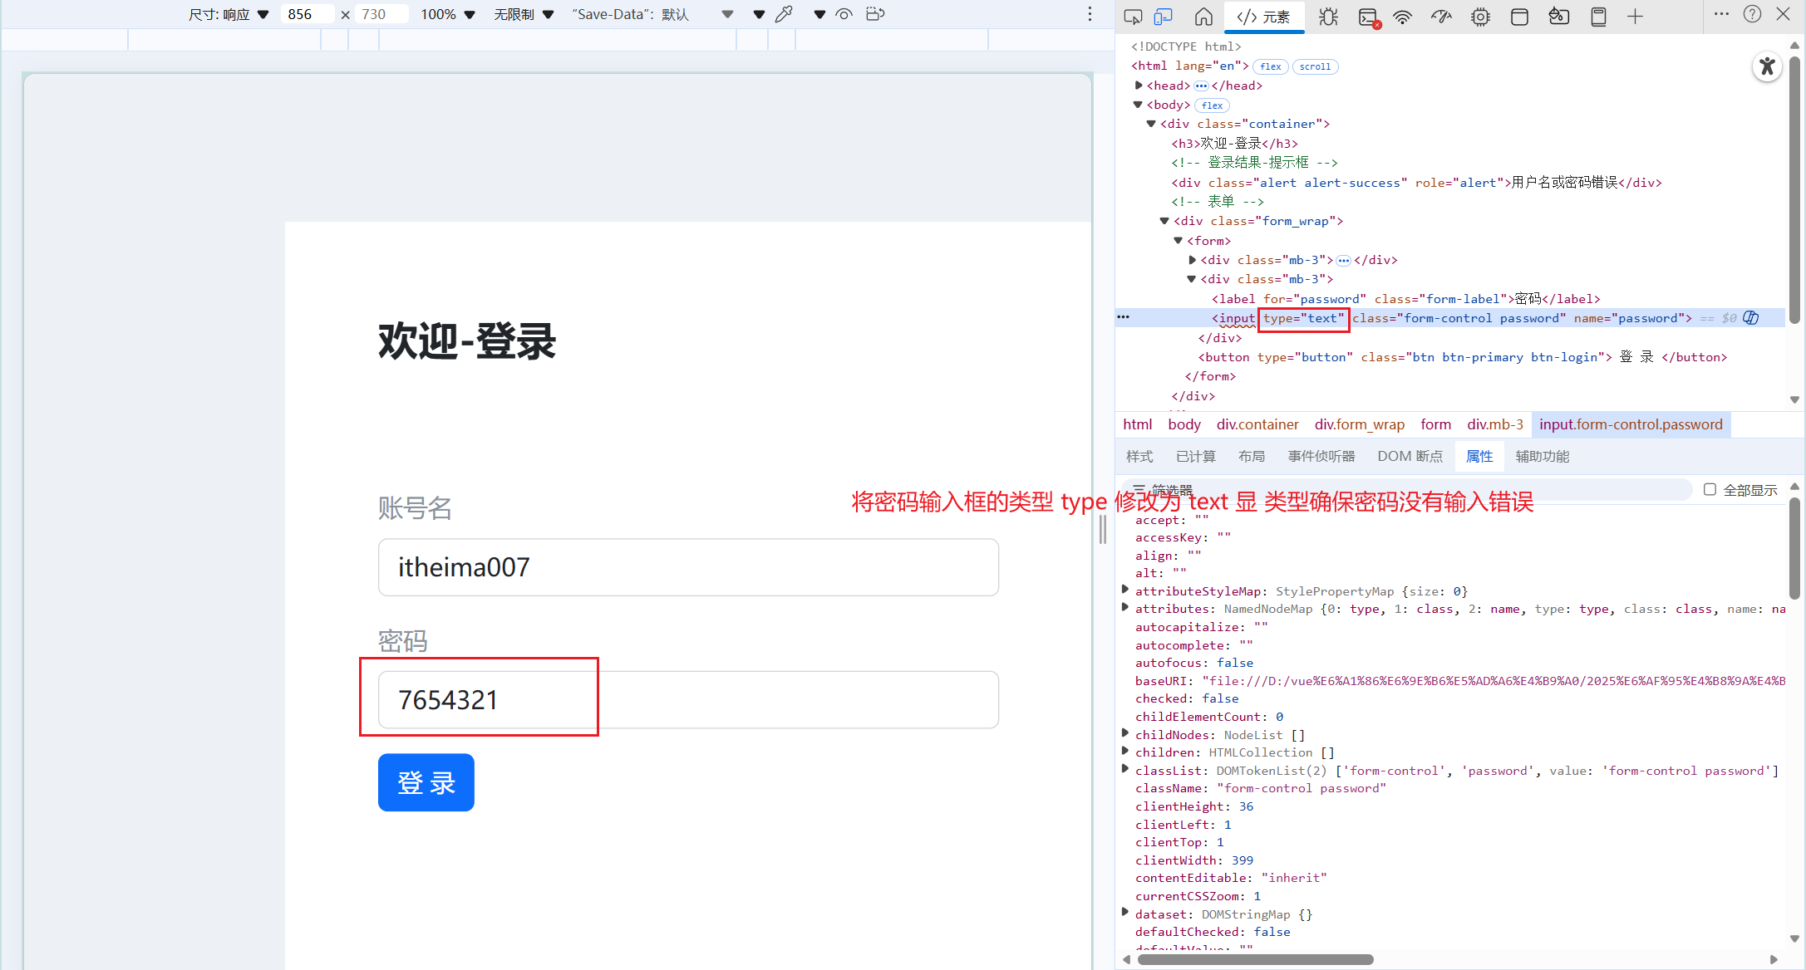Switch to the 事件侦听器 tab
Screen dimensions: 1806x970
click(1321, 456)
